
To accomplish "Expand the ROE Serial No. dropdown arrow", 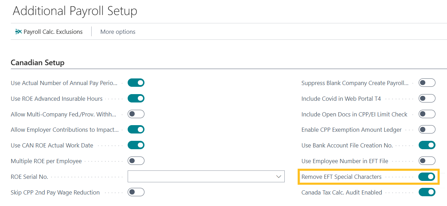I will (x=278, y=177).
